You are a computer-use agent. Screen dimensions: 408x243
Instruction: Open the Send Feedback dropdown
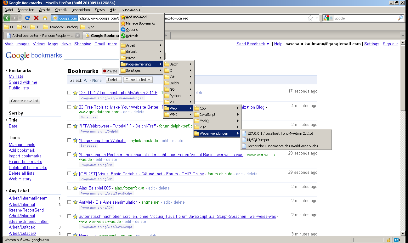253,44
